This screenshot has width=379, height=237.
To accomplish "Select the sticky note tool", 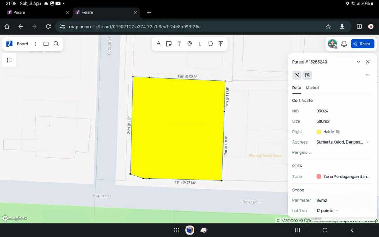I will click(x=169, y=44).
